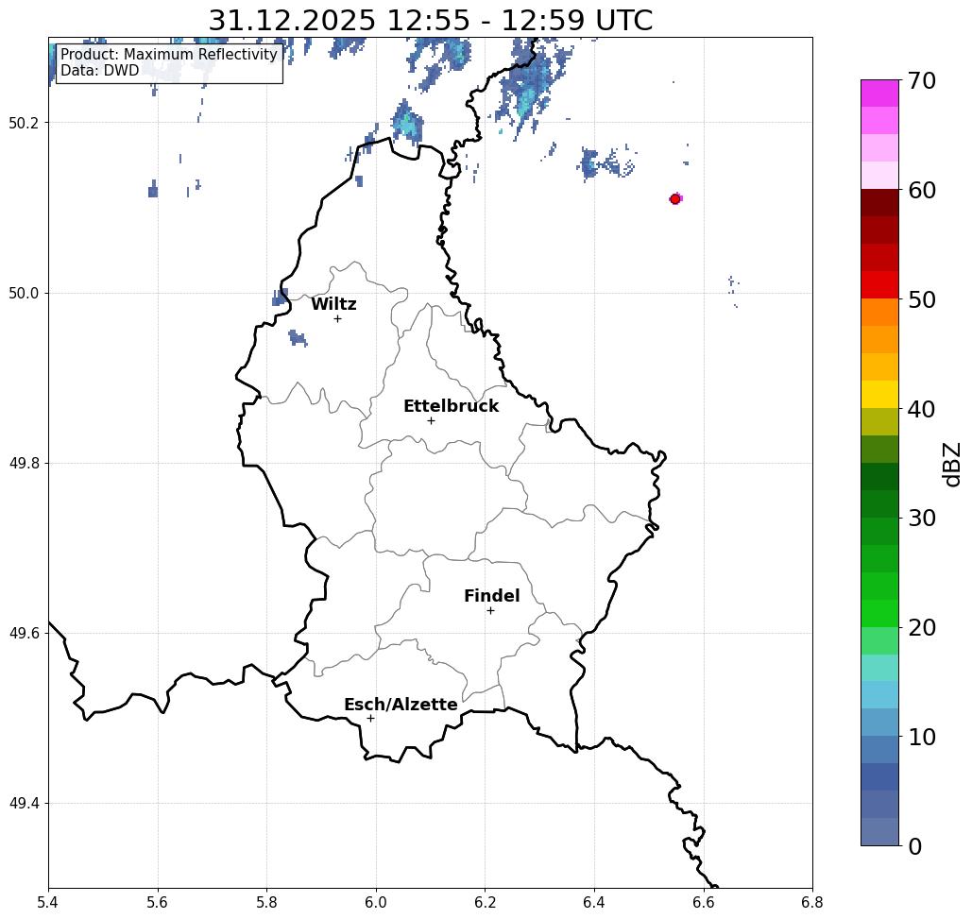Viewport: 972px width, 919px height.
Task: Click the 20 value on colorbar
Action: (922, 627)
